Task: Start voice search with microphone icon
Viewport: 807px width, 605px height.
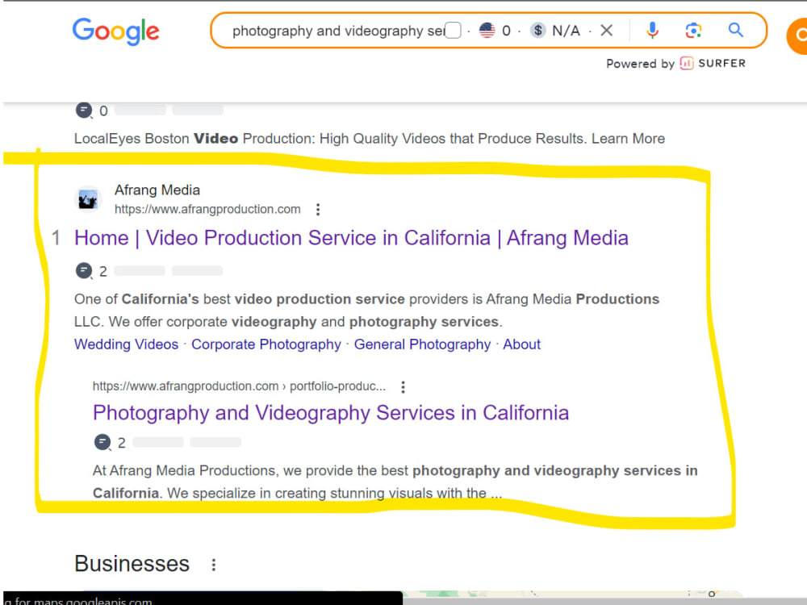Action: tap(652, 31)
